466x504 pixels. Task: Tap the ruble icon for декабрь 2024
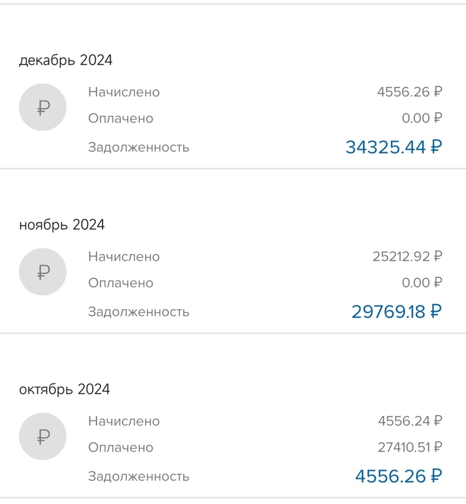(x=43, y=107)
